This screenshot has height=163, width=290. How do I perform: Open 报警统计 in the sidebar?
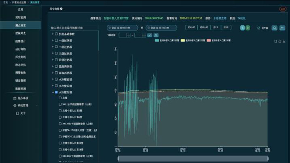coord(20,41)
